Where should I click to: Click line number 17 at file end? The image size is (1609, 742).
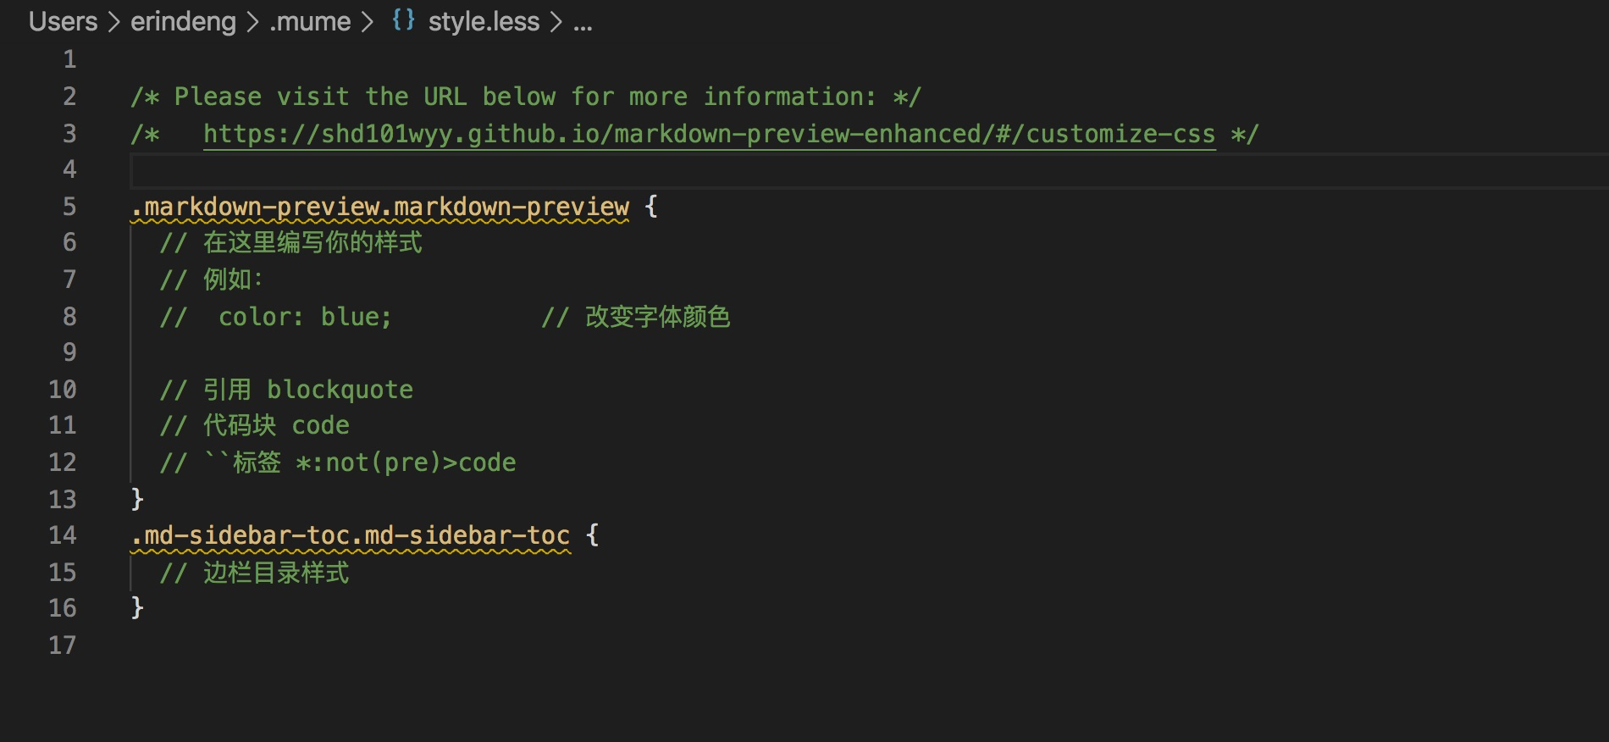click(x=63, y=645)
